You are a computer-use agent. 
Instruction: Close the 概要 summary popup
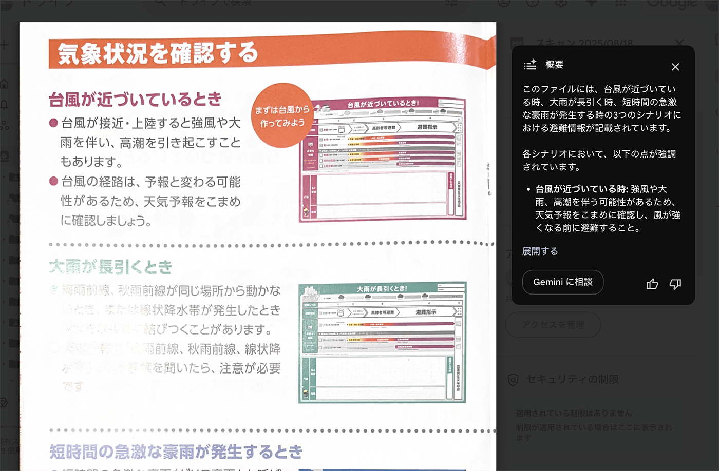[x=675, y=67]
